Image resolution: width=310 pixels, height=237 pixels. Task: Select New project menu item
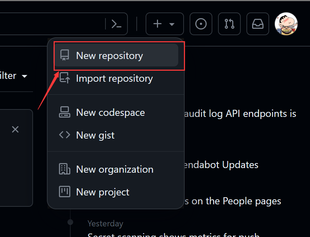[116, 192]
